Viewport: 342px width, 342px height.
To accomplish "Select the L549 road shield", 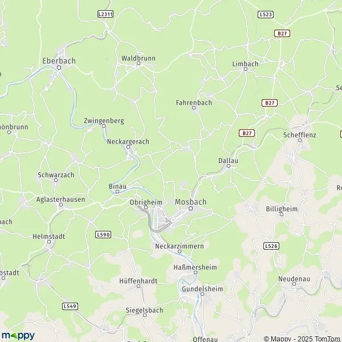I will pos(70,306).
